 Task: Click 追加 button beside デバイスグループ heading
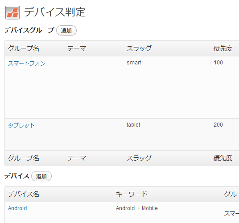(x=66, y=31)
